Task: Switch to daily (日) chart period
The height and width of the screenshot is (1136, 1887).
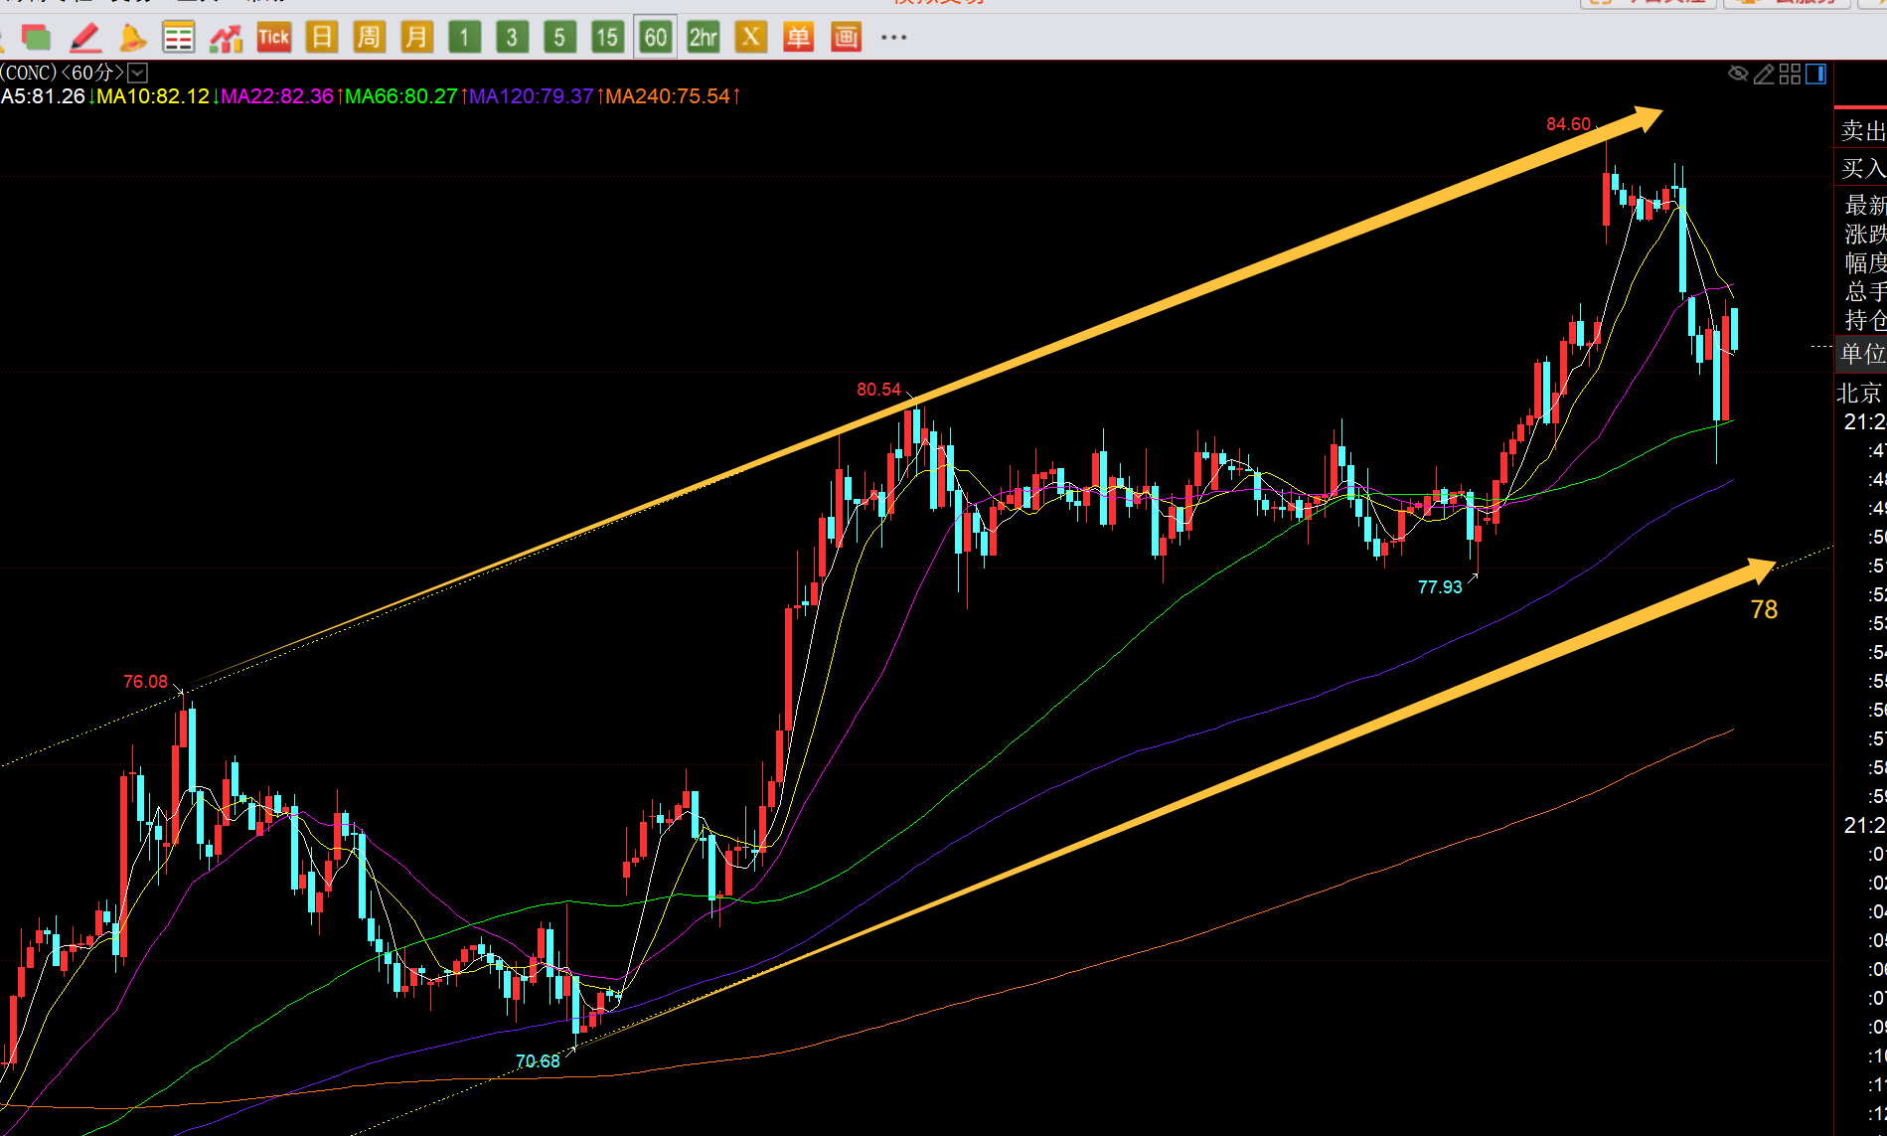Action: point(321,38)
